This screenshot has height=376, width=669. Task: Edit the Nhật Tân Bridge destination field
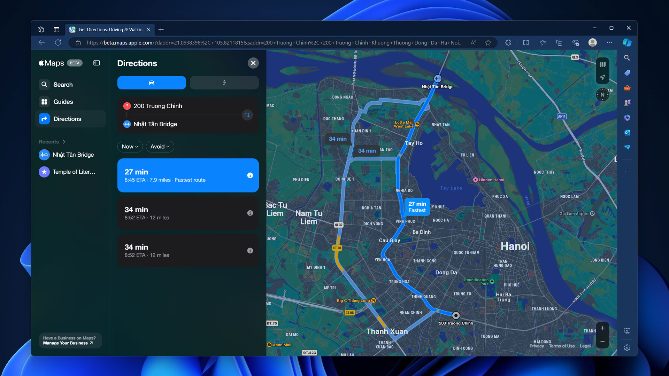[181, 124]
